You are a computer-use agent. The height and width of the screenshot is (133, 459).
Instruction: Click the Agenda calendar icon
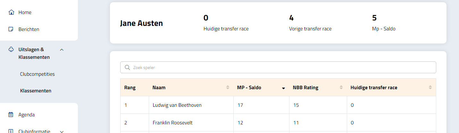click(11, 114)
